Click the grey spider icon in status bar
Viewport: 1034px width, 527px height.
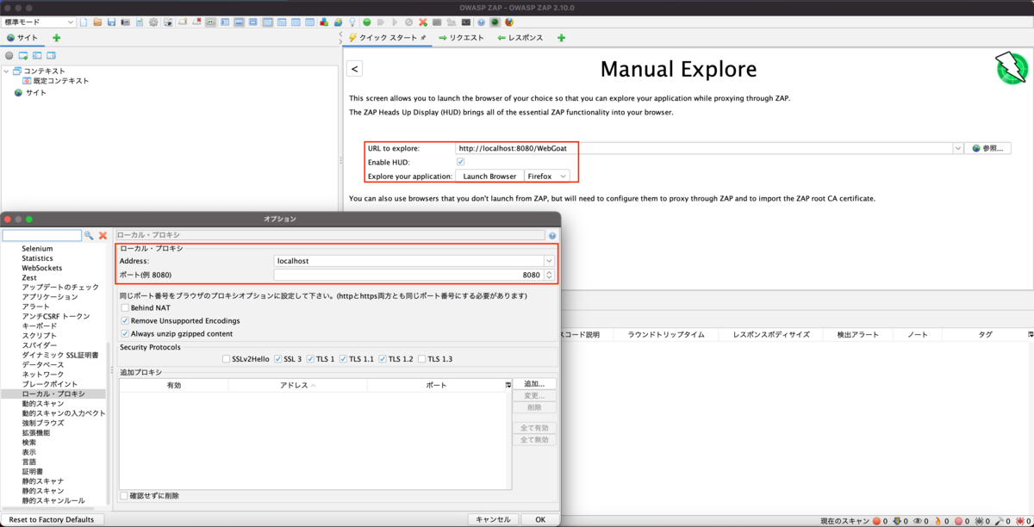[x=979, y=521]
